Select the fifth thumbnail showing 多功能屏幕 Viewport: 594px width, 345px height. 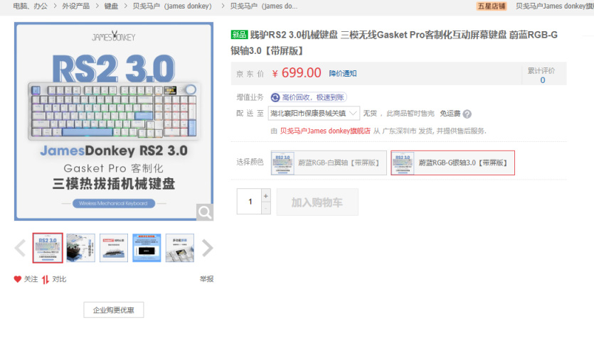(x=180, y=248)
